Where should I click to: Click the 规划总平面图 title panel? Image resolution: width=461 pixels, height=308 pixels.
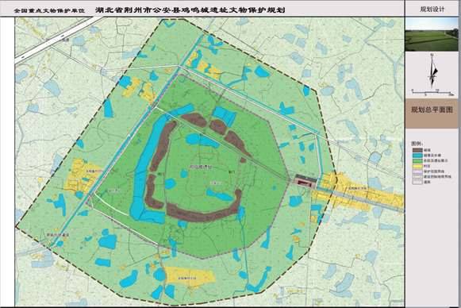point(432,114)
